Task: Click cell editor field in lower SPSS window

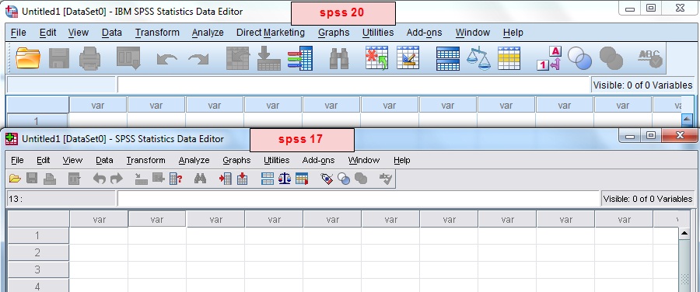Action: [x=358, y=199]
